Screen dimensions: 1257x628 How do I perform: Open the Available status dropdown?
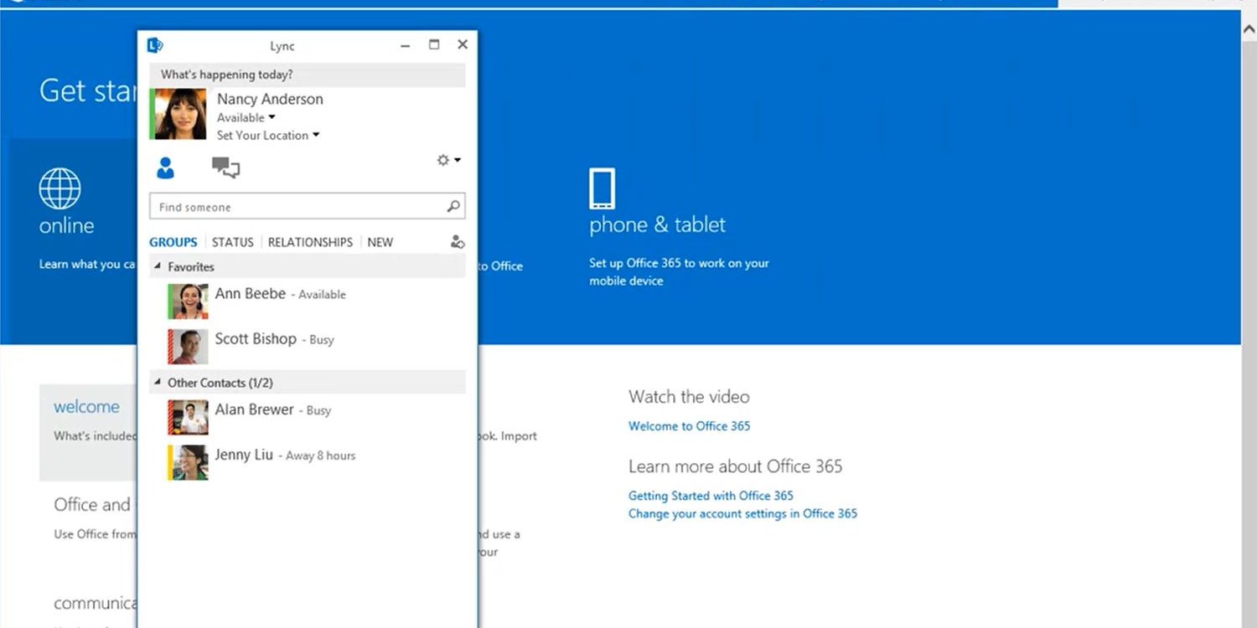tap(246, 118)
